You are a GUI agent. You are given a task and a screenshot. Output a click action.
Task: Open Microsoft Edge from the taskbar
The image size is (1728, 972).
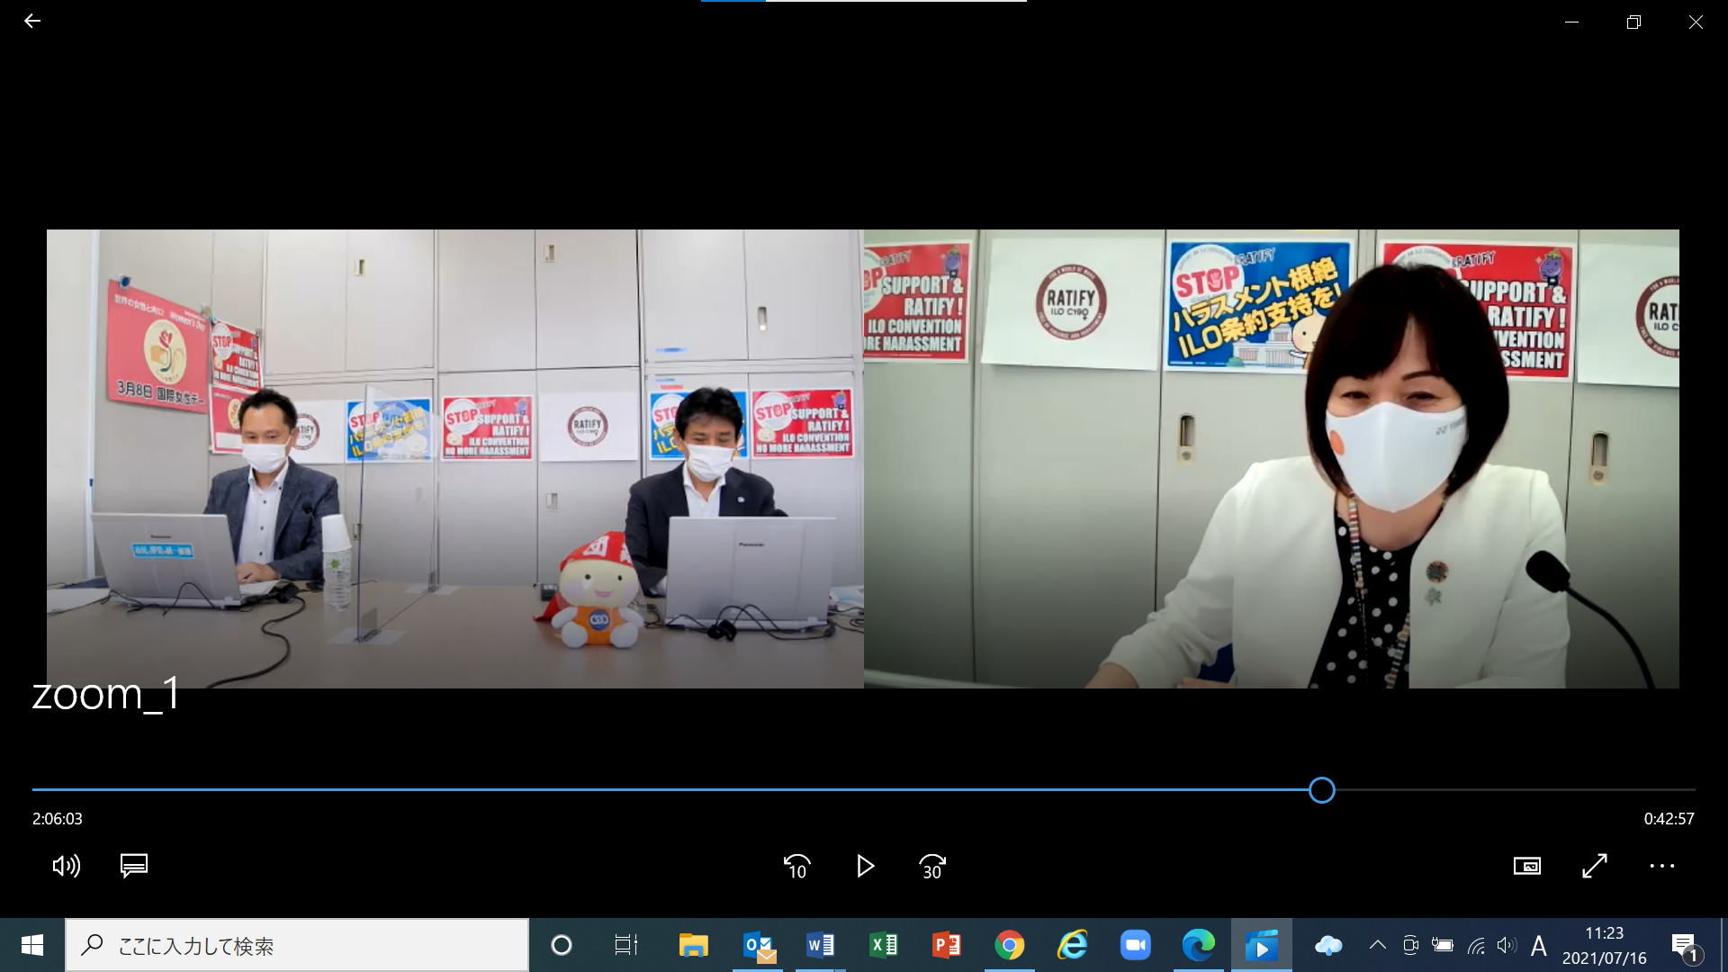[1199, 945]
